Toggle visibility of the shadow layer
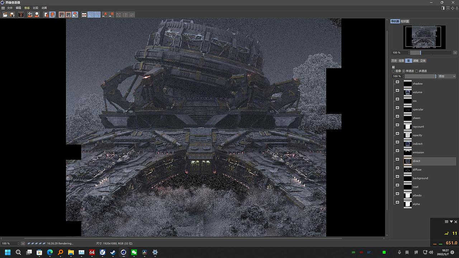 pos(397,82)
